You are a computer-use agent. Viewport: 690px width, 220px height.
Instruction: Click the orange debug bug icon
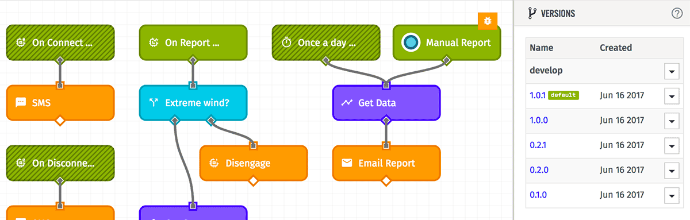[488, 21]
